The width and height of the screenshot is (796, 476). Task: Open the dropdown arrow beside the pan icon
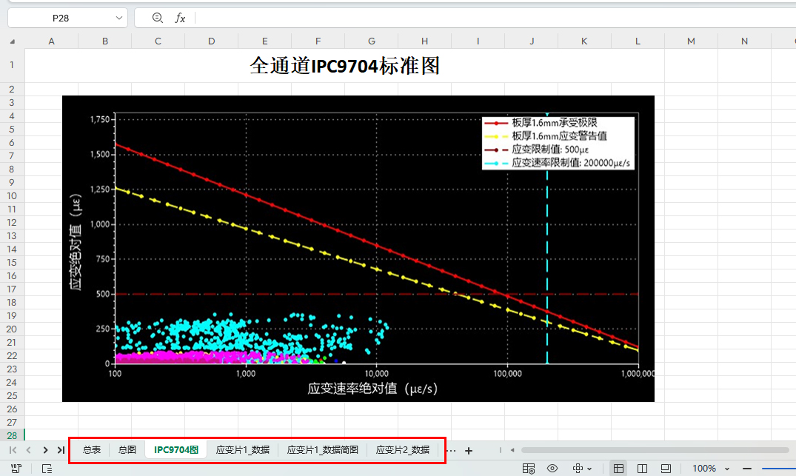click(x=590, y=468)
